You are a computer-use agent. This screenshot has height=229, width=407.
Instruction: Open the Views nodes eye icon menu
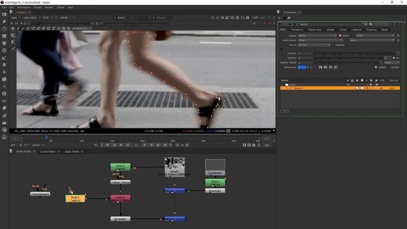4,101
